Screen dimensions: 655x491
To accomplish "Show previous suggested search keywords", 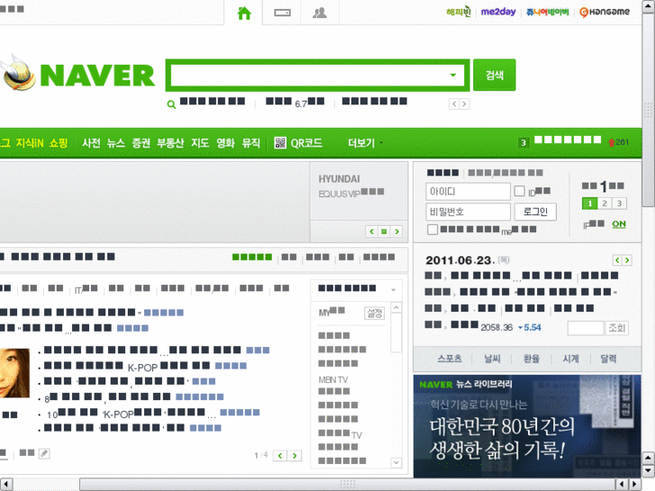I will point(454,104).
